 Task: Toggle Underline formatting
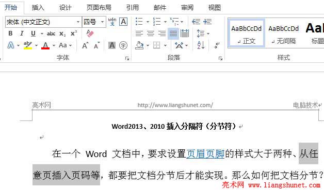tap(33, 33)
